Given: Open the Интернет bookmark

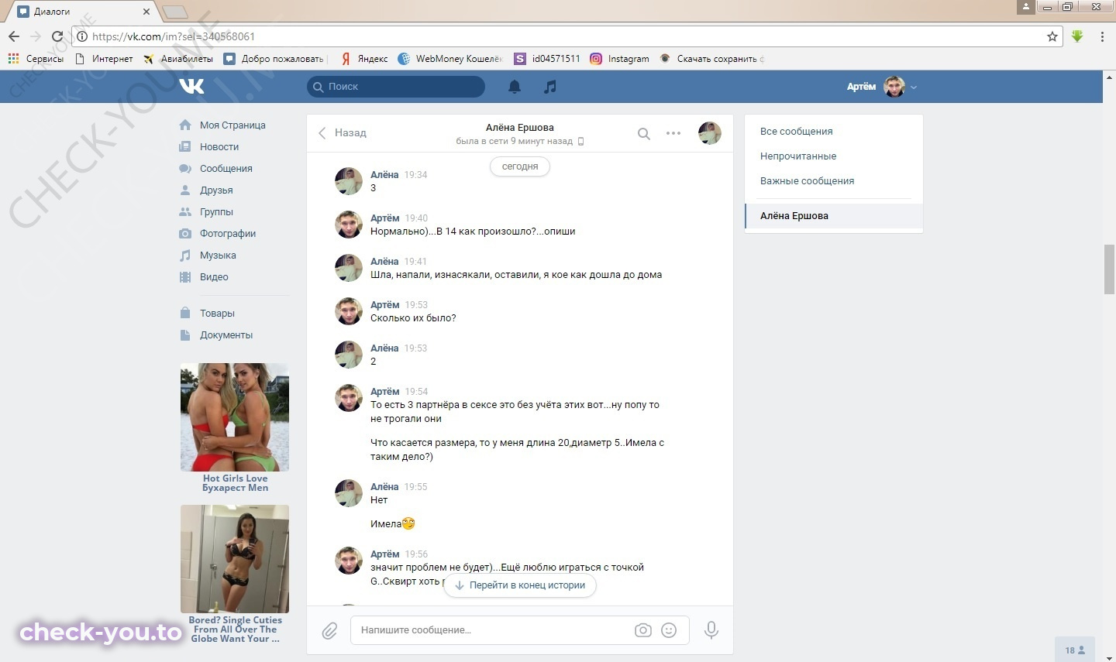Looking at the screenshot, I should pos(104,58).
